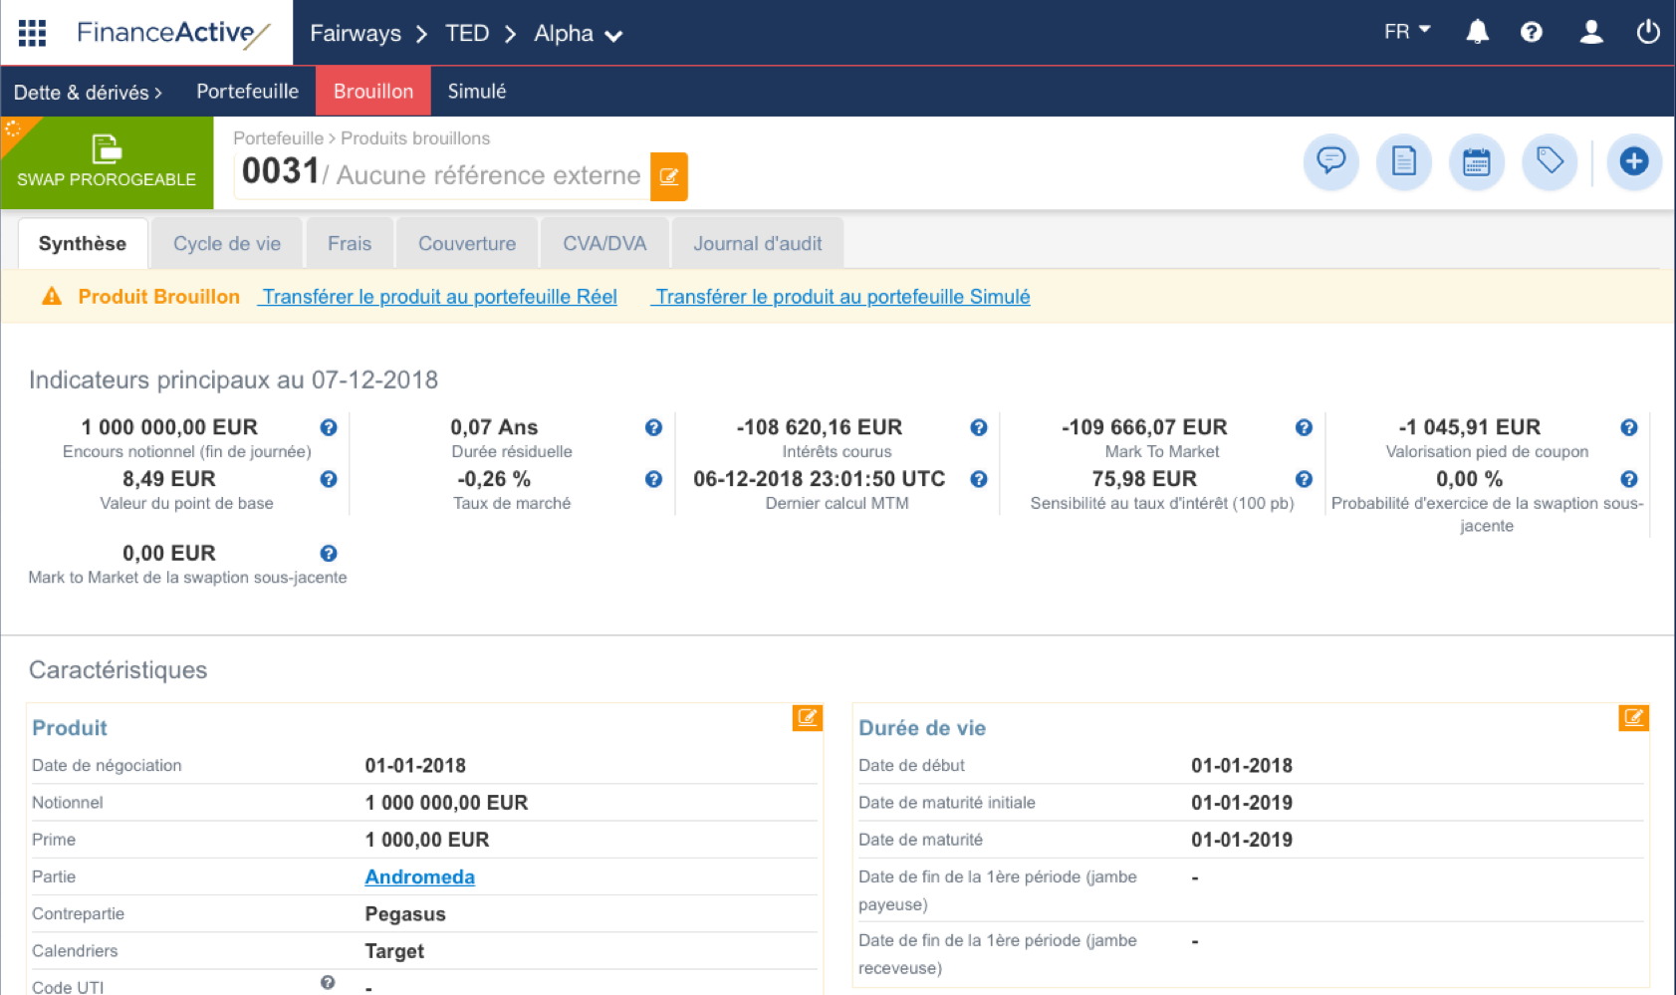
Task: Click the tag label icon
Action: [x=1550, y=161]
